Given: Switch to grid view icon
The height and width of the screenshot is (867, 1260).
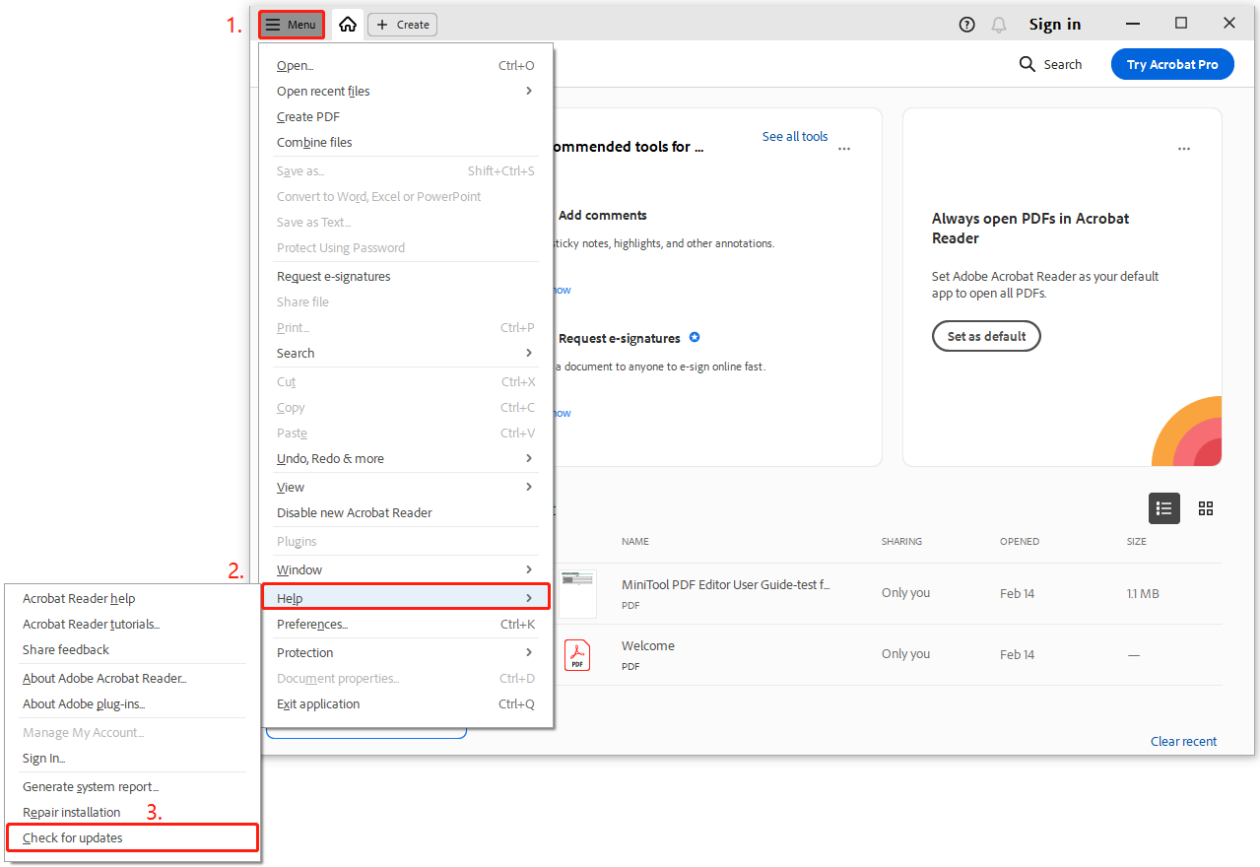Looking at the screenshot, I should [1206, 508].
